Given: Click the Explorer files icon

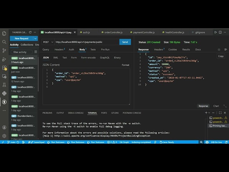Looking at the screenshot, I should tap(4, 33).
